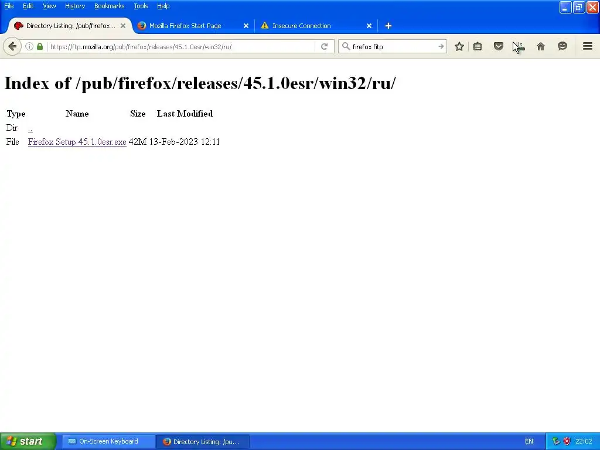This screenshot has width=600, height=450.
Task: Close the Directory Listing tab
Action: click(123, 26)
